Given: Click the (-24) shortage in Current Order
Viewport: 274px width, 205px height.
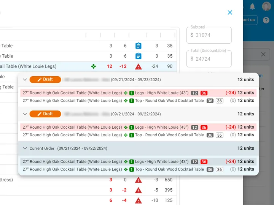Looking at the screenshot, I should click(x=231, y=161).
